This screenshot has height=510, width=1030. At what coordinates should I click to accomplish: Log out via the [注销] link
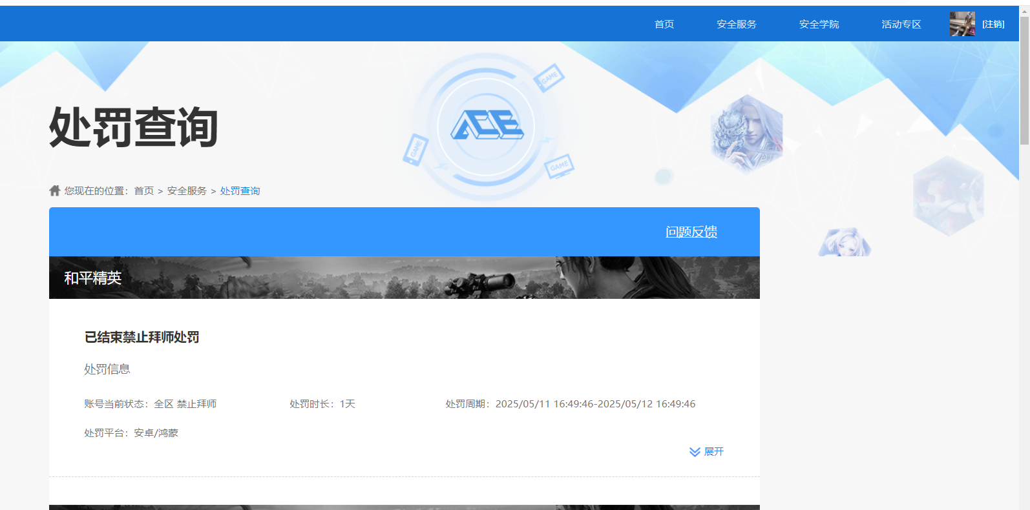(x=993, y=24)
